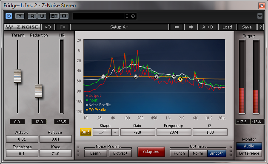Click the Gain value field -5.0
This screenshot has width=268, height=164.
click(138, 132)
